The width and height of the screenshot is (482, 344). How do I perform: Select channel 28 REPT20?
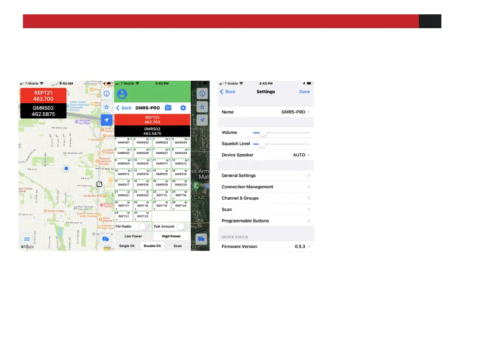pos(181,206)
